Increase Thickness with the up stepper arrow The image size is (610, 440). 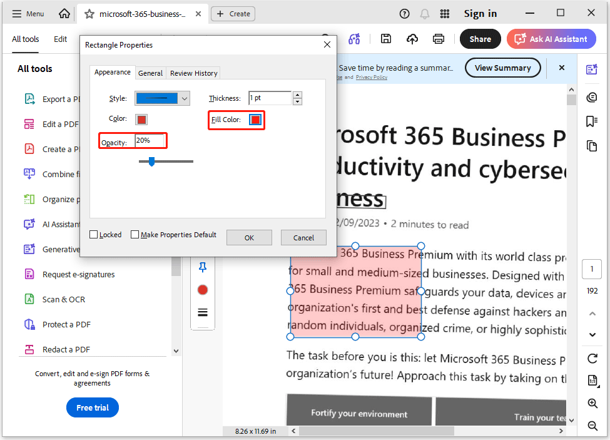(298, 95)
